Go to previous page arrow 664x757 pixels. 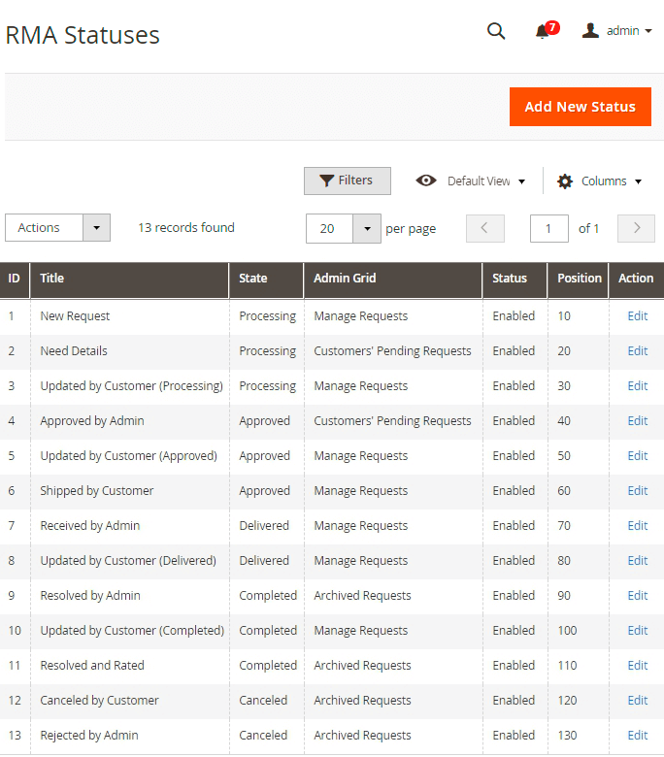tap(484, 228)
